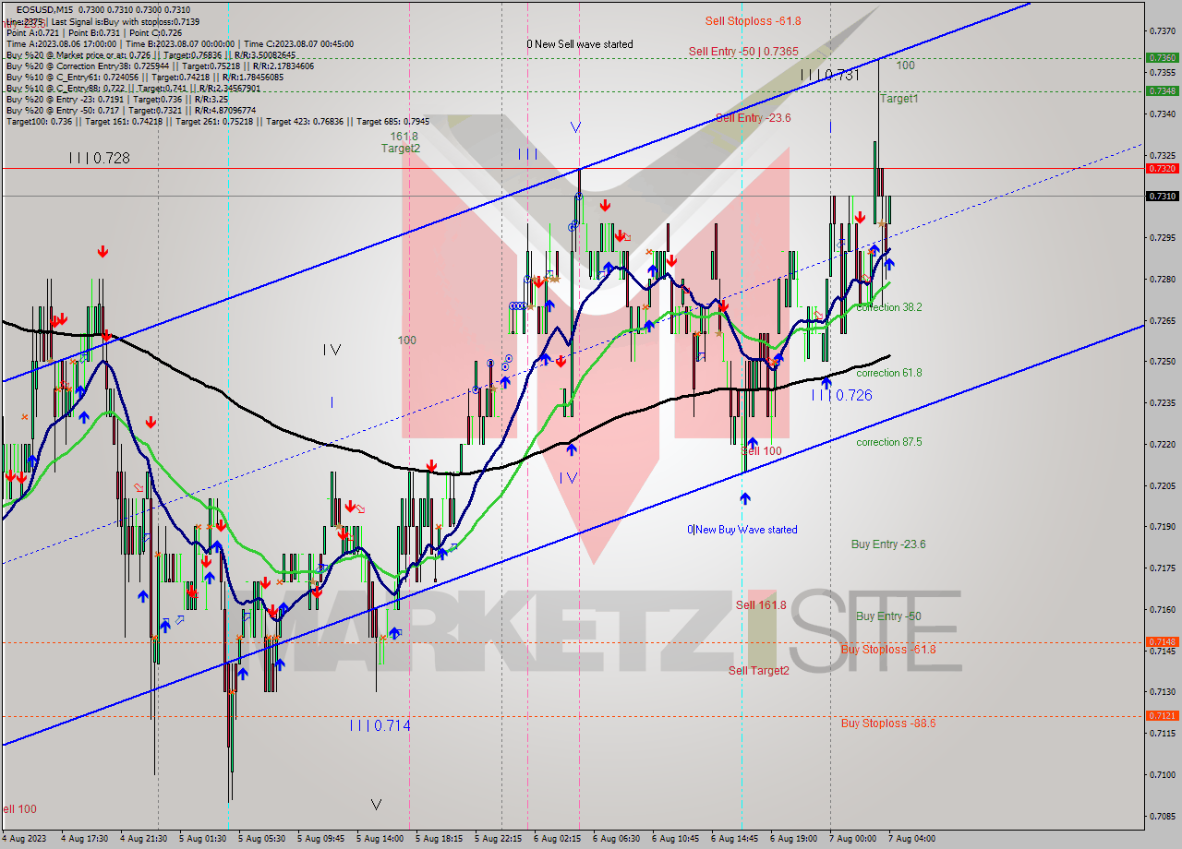
Task: Click the '5 Aug 14:00' time axis label
Action: tap(380, 839)
